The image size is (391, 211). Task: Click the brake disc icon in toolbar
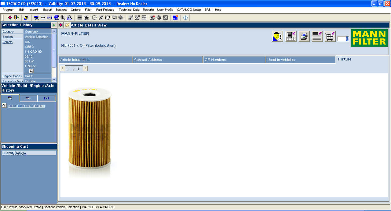click(159, 17)
